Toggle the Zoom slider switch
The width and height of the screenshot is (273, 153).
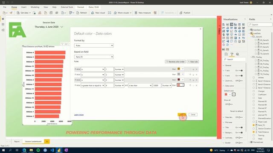241,81
